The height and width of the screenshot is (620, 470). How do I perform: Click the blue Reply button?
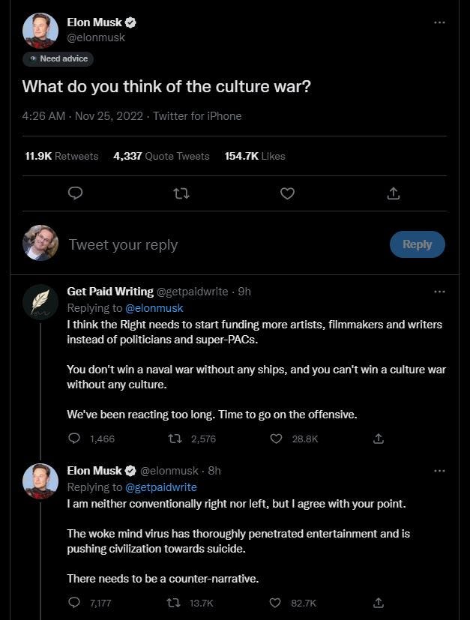[x=417, y=244]
